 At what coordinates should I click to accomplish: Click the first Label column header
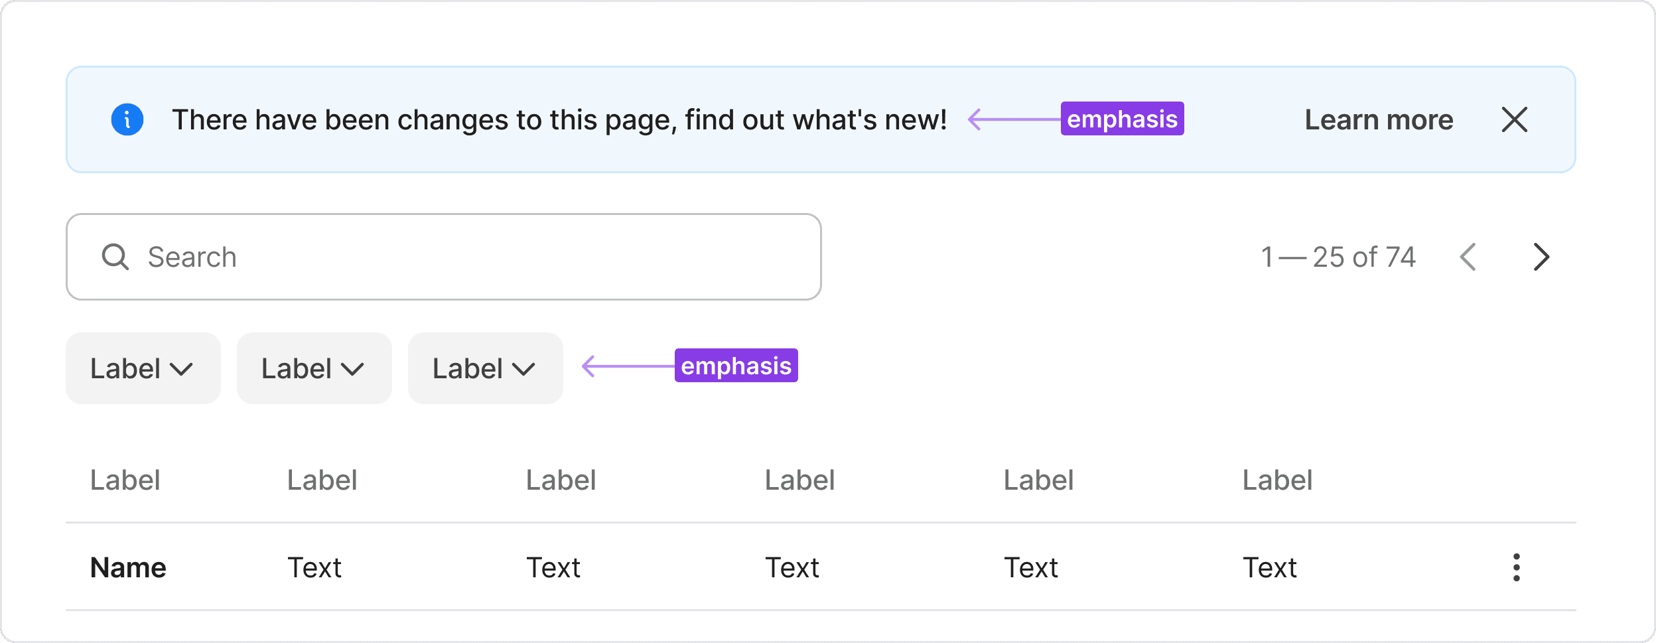(125, 480)
